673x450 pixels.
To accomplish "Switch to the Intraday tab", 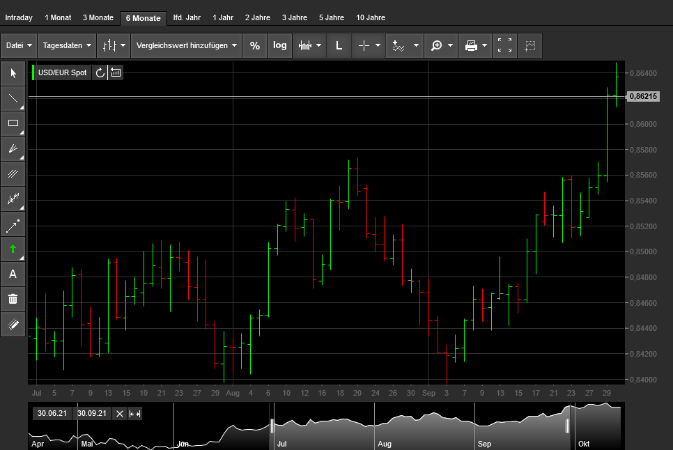I will (x=19, y=17).
